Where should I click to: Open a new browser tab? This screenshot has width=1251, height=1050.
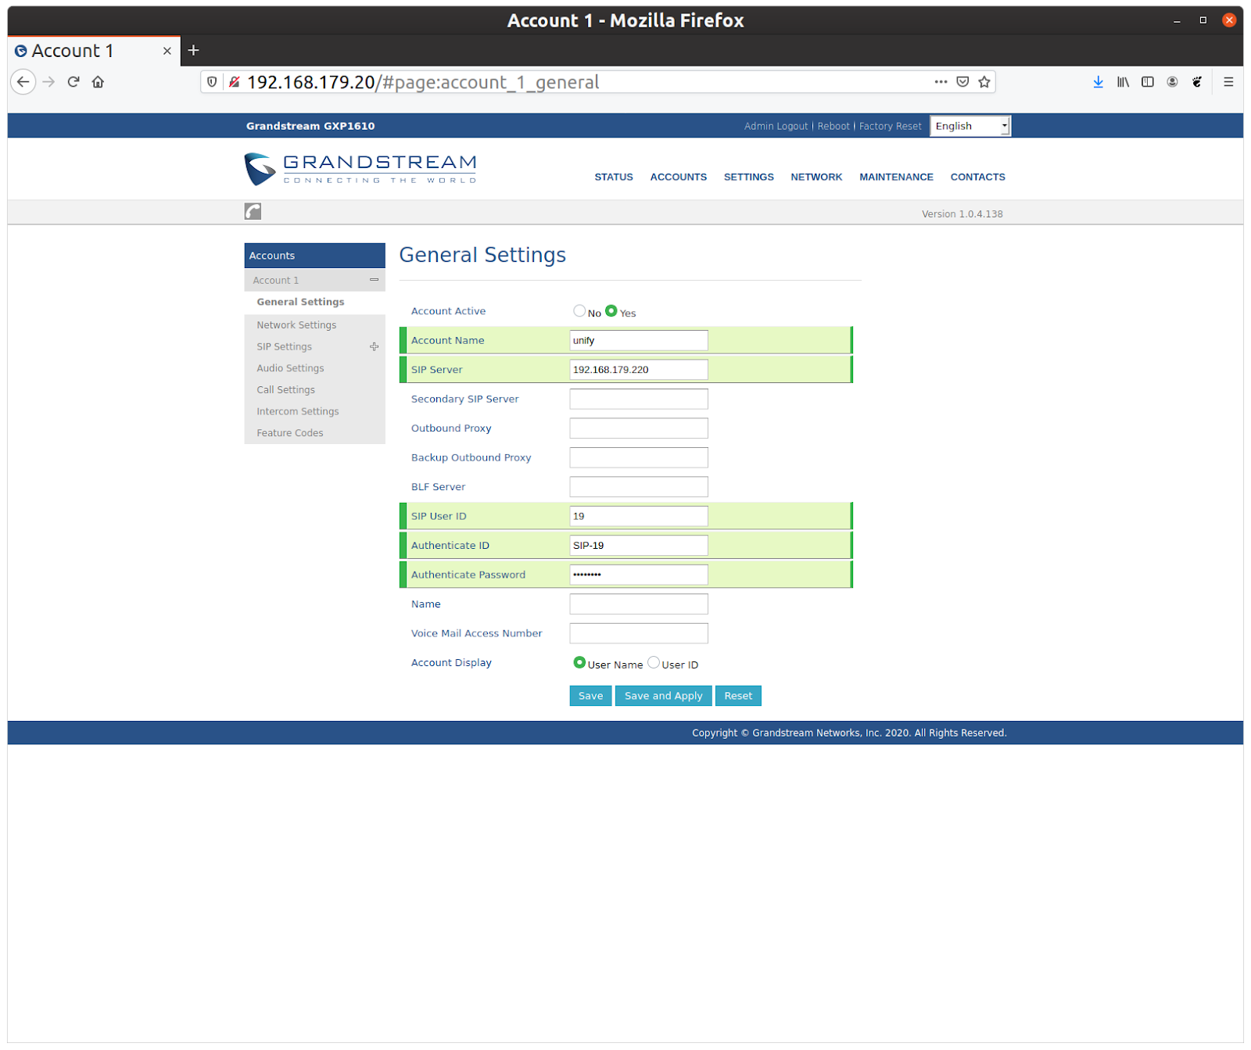click(194, 51)
